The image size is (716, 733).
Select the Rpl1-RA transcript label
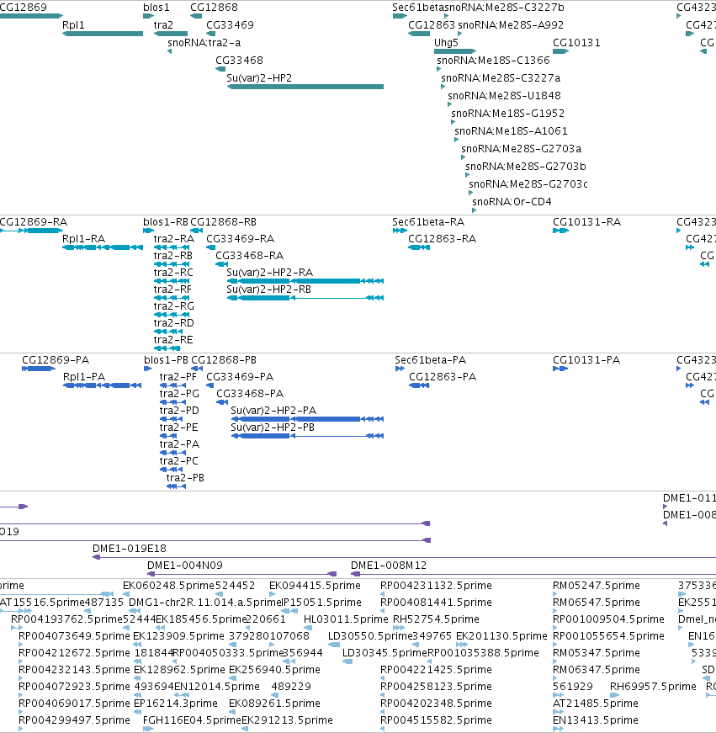(83, 239)
